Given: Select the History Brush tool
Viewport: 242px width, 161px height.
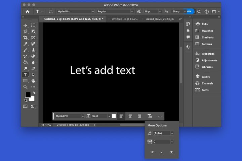Looking at the screenshot, I should [x=25, y=56].
